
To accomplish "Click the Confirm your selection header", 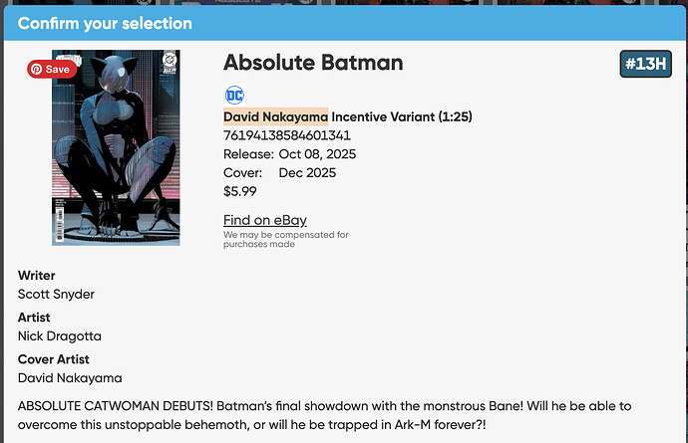I will click(x=105, y=23).
